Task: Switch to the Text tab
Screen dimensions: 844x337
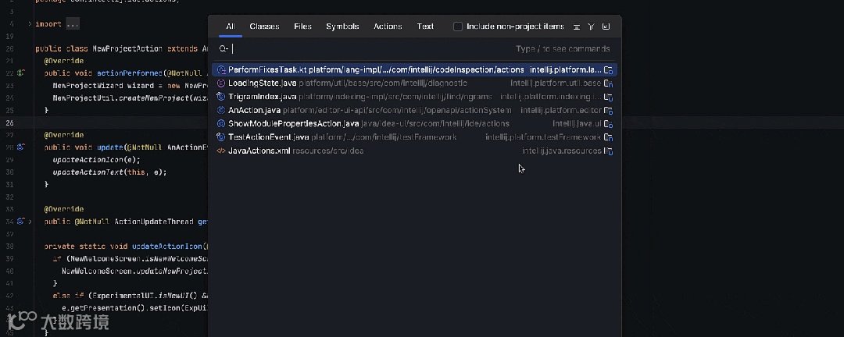Action: [x=424, y=27]
